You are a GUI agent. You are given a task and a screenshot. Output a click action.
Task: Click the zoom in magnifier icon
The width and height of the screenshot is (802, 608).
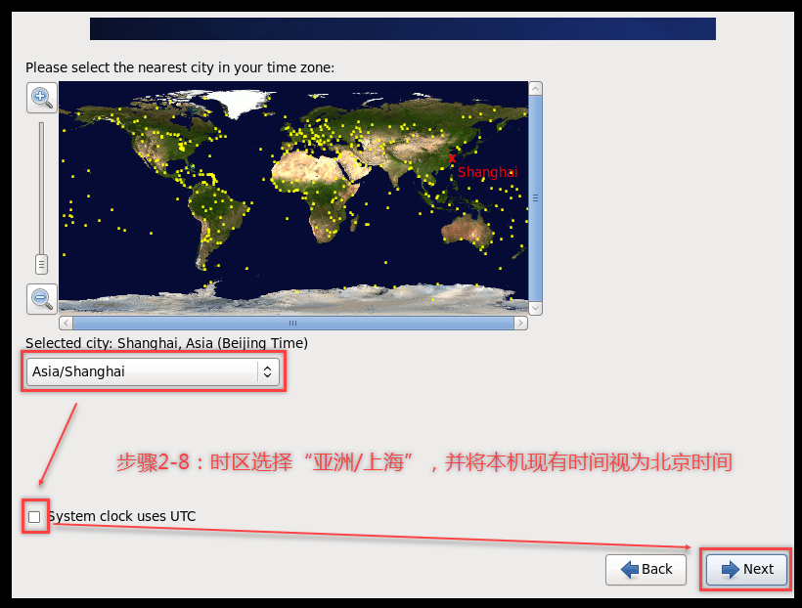pos(42,98)
